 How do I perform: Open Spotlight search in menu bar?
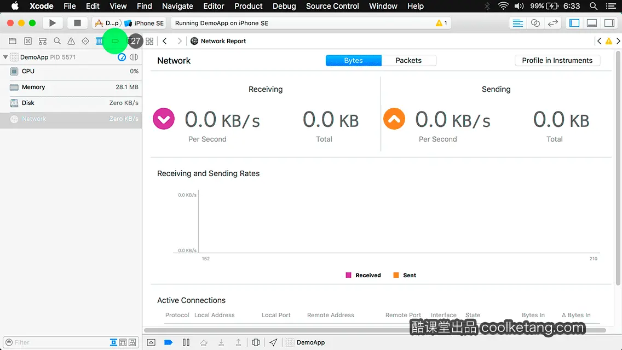click(594, 6)
